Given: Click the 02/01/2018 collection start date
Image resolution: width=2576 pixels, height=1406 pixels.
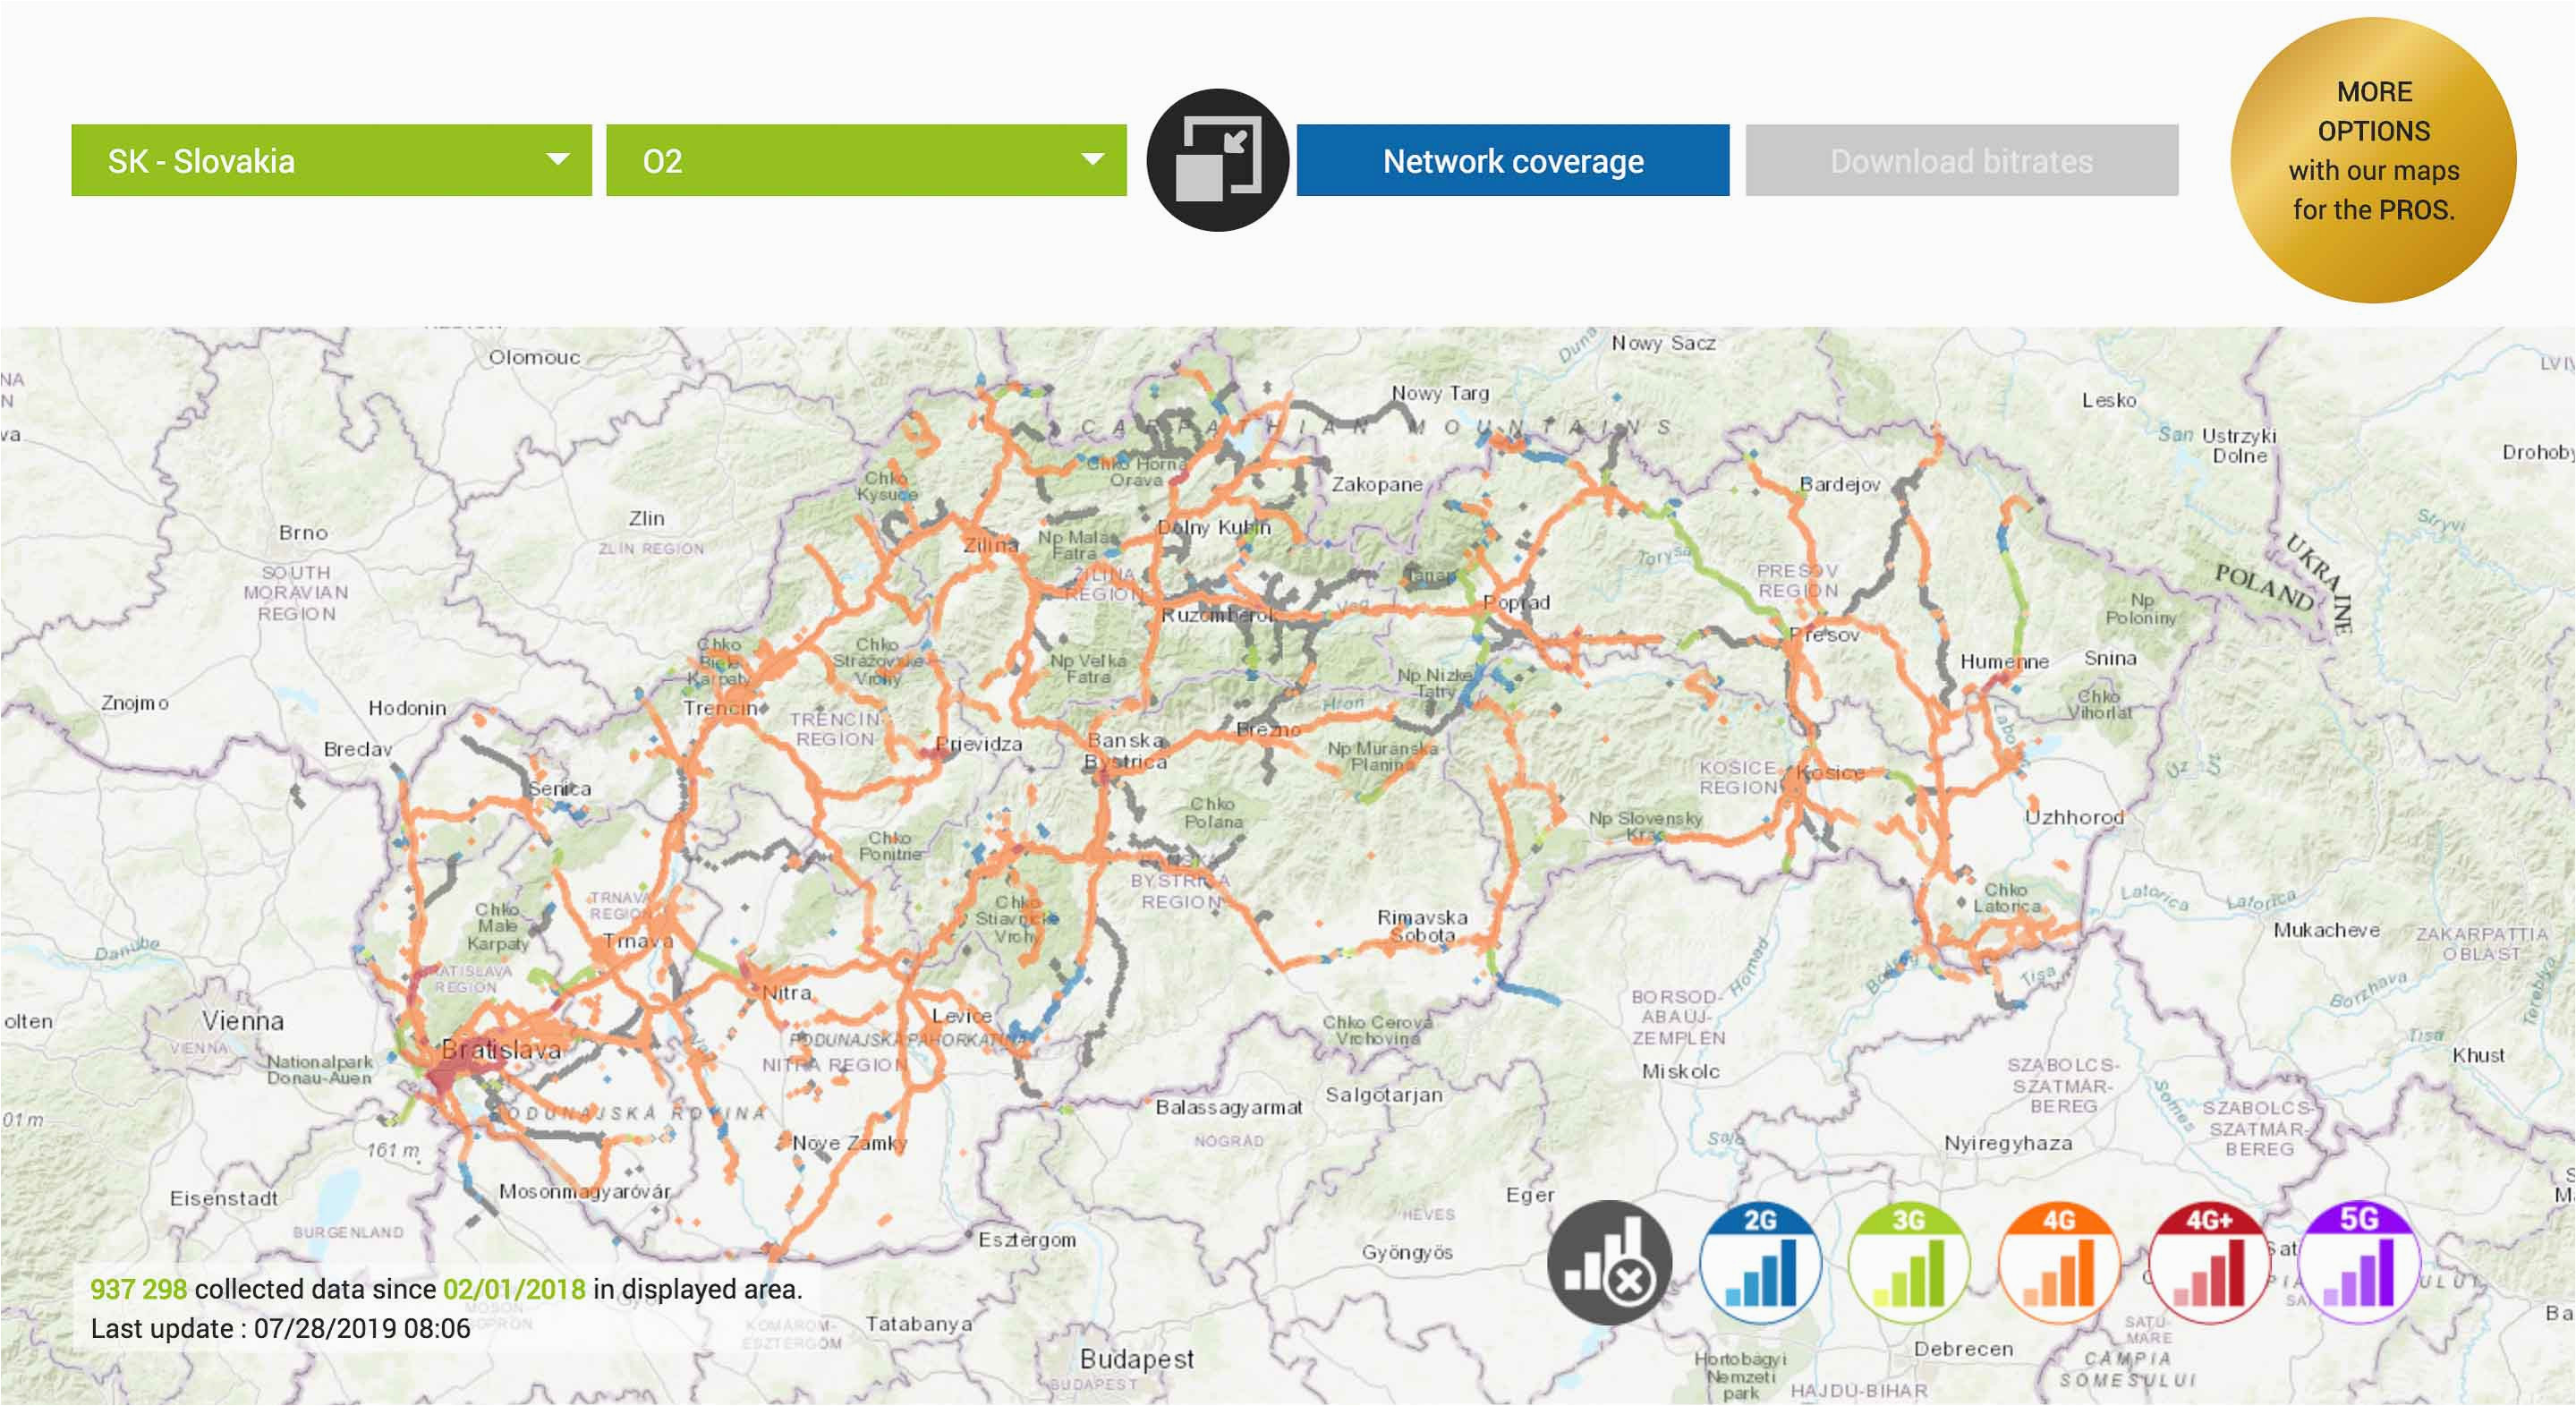Looking at the screenshot, I should (x=514, y=1289).
